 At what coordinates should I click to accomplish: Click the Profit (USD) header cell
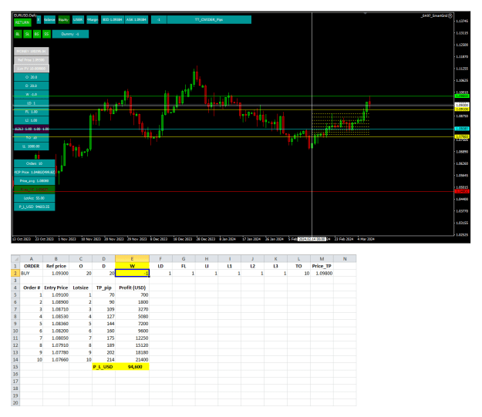(132, 288)
